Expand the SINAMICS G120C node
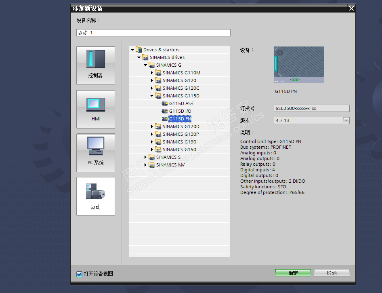 pos(152,88)
